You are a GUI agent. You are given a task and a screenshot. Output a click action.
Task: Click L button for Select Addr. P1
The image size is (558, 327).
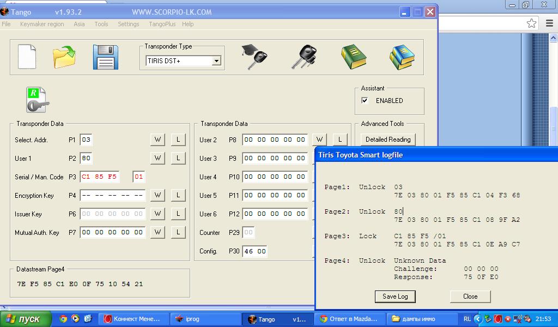tap(178, 140)
